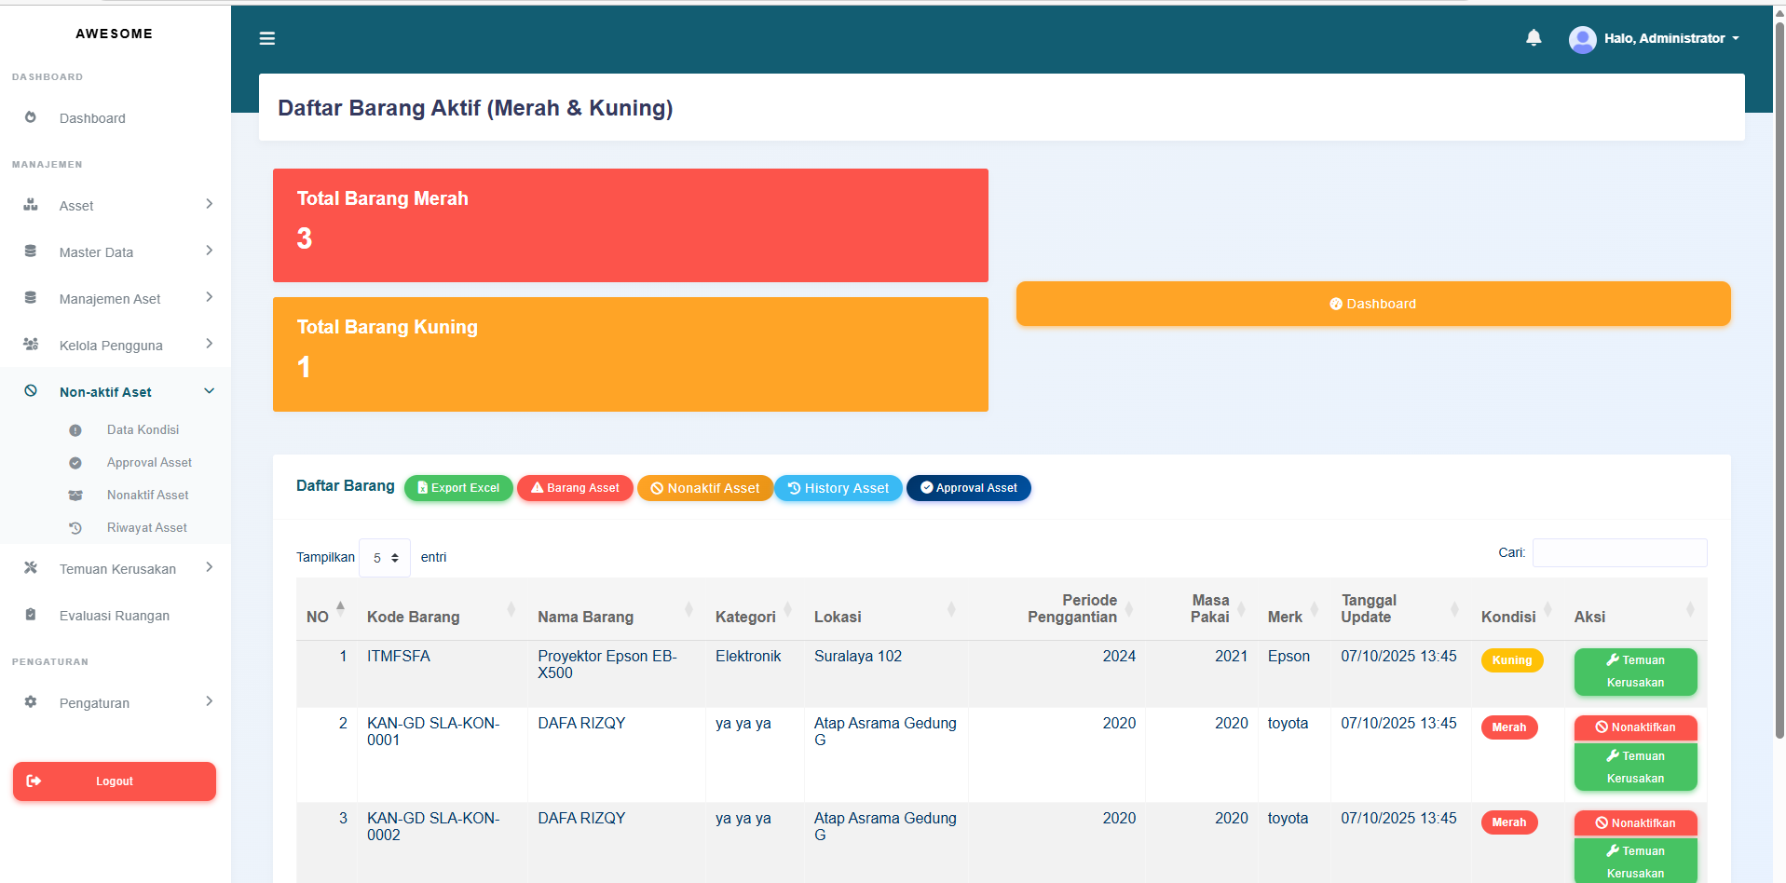Select the Asset icon in the sidebar
1786x883 pixels.
[30, 205]
